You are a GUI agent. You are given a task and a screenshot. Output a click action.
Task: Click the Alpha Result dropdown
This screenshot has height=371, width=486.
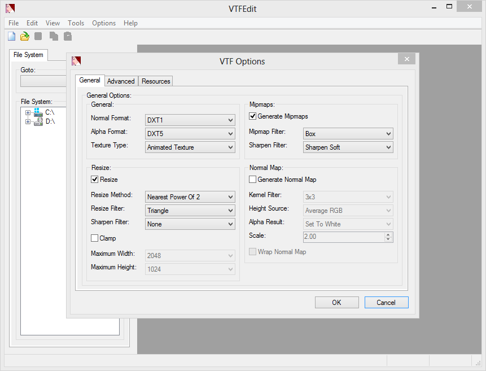point(348,224)
